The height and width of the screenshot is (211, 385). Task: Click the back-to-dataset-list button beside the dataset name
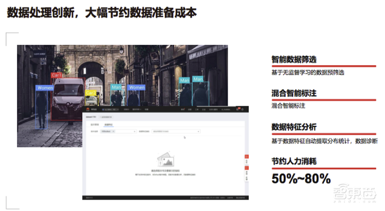pos(105,117)
